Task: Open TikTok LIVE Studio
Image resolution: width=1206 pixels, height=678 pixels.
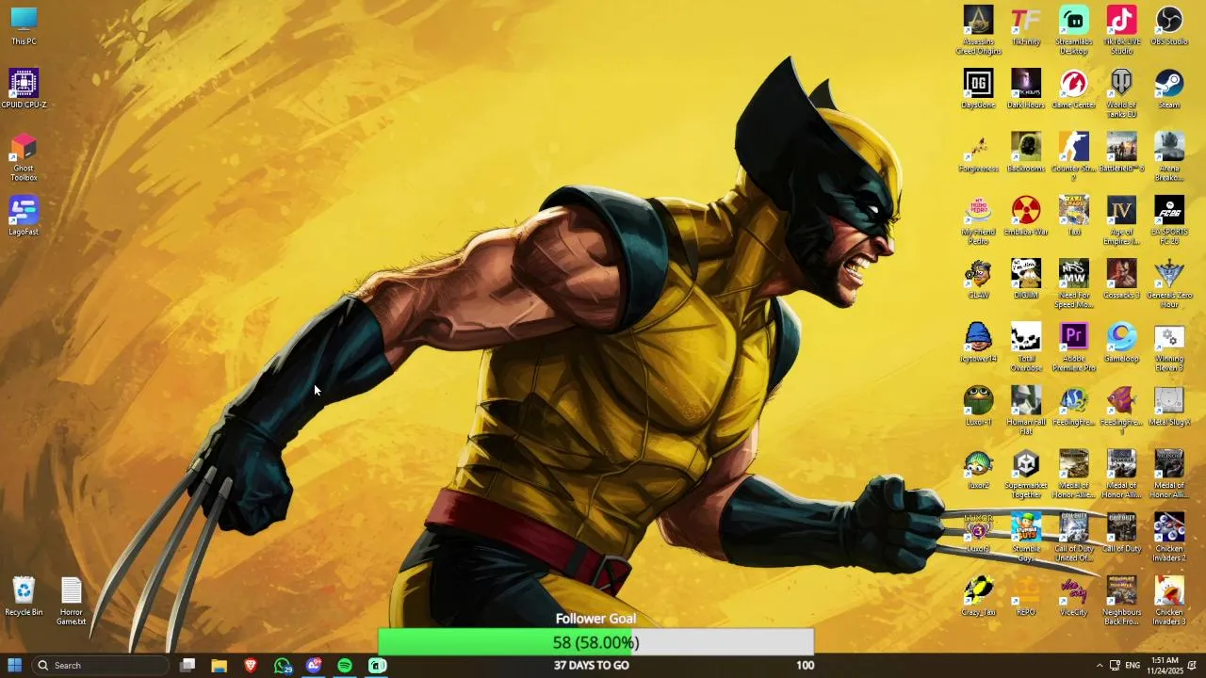Action: 1121,29
